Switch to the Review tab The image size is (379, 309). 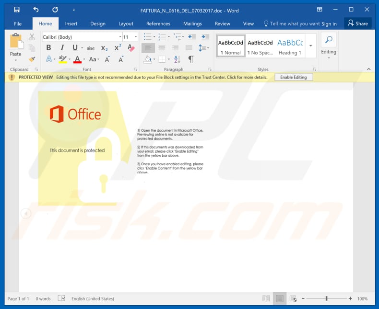pos(223,23)
